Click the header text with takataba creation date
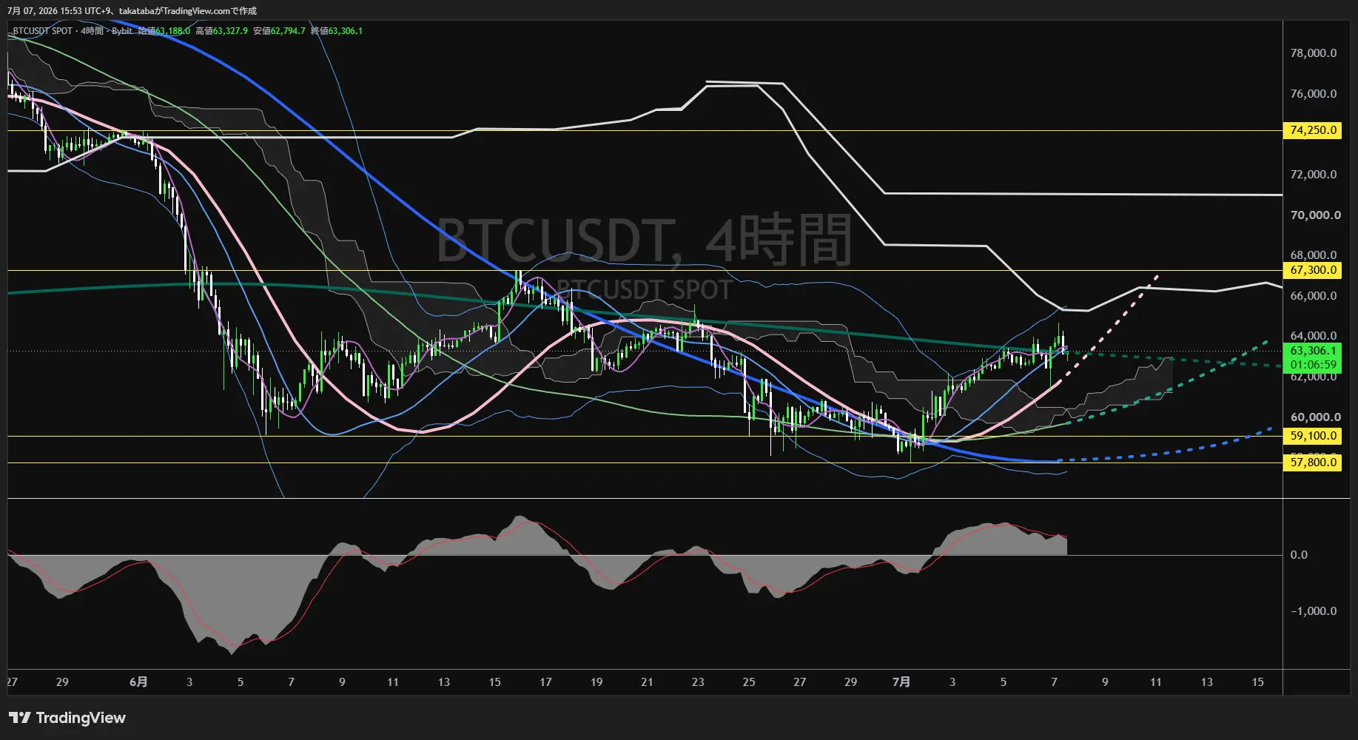This screenshot has height=740, width=1358. click(132, 11)
